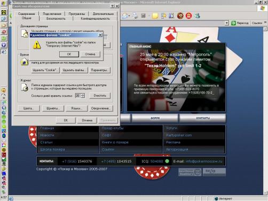Open the Messenger buddy icon in the IE toolbar
Image resolution: width=268 pixels, height=201 pixels.
point(197,16)
